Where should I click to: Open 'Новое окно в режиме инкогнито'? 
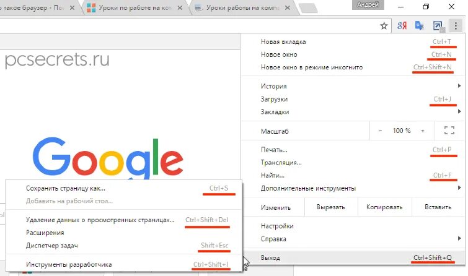click(x=353, y=67)
